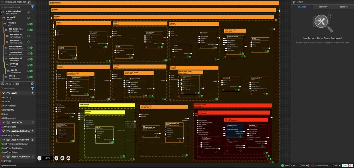Click the diagram outline component filter icon
Screen dimensions: 354x168
[x=32, y=7]
